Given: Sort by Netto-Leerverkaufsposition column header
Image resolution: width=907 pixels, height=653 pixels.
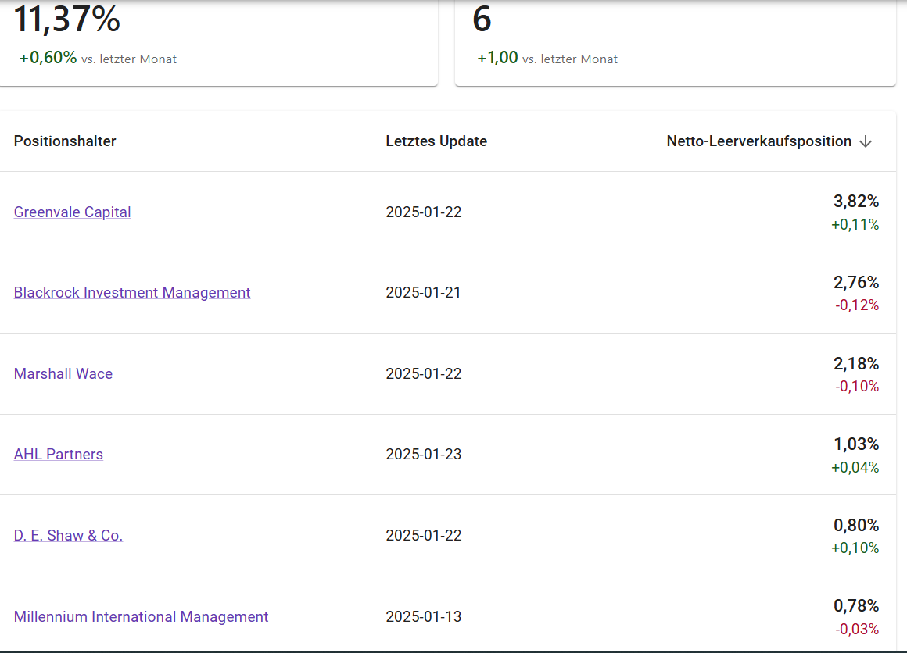Looking at the screenshot, I should (x=758, y=141).
